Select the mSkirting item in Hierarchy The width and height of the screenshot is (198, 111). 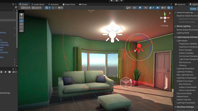(4, 45)
